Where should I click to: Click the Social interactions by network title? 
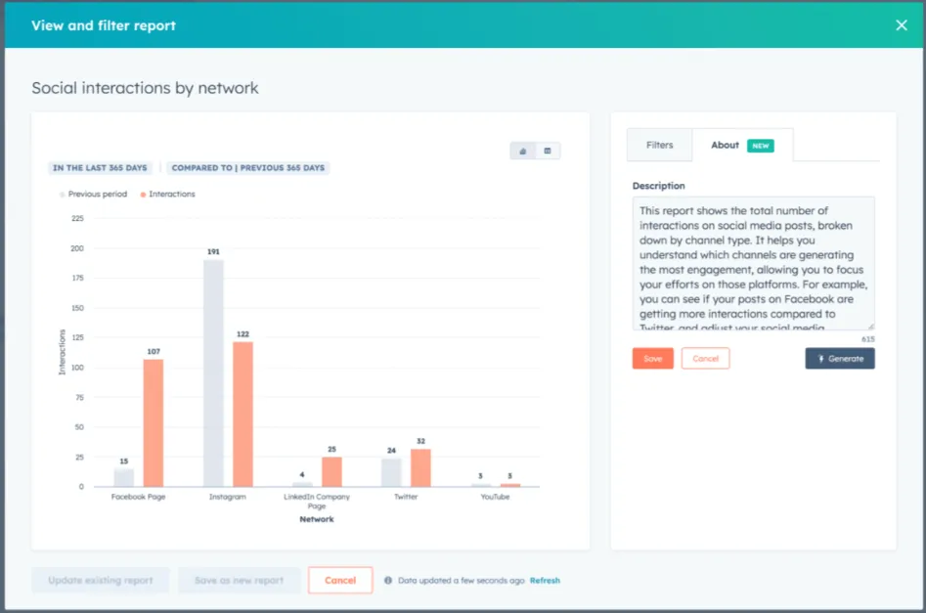point(145,88)
